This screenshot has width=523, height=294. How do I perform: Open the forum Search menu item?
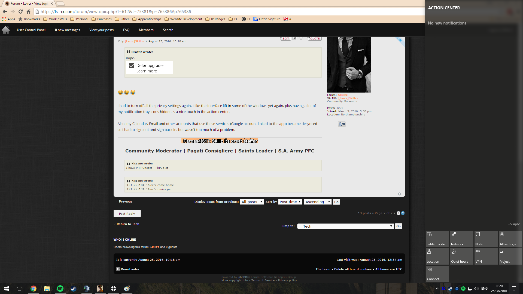coord(168,30)
